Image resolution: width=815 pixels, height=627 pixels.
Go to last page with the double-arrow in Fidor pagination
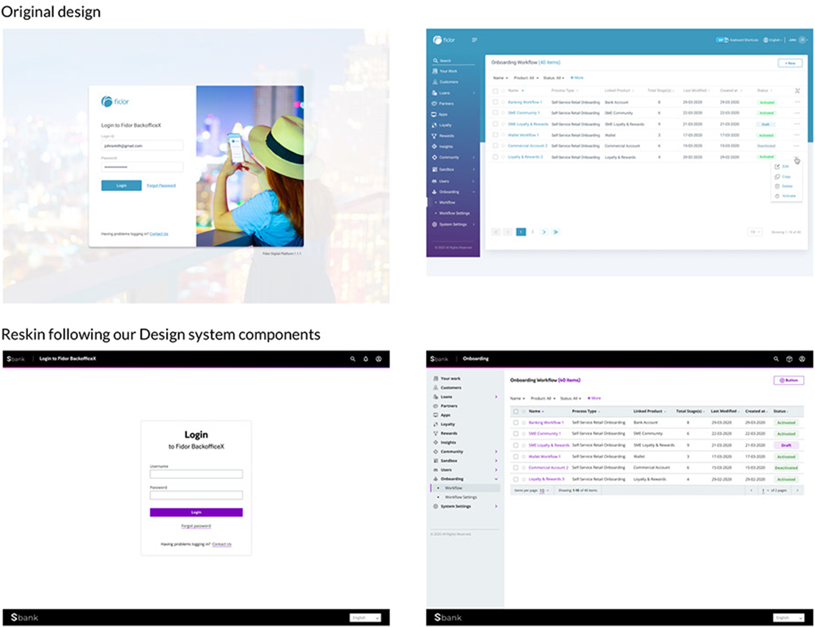coord(555,232)
